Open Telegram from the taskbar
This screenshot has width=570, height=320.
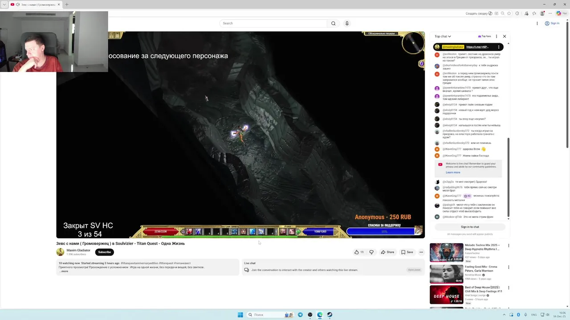coord(300,315)
